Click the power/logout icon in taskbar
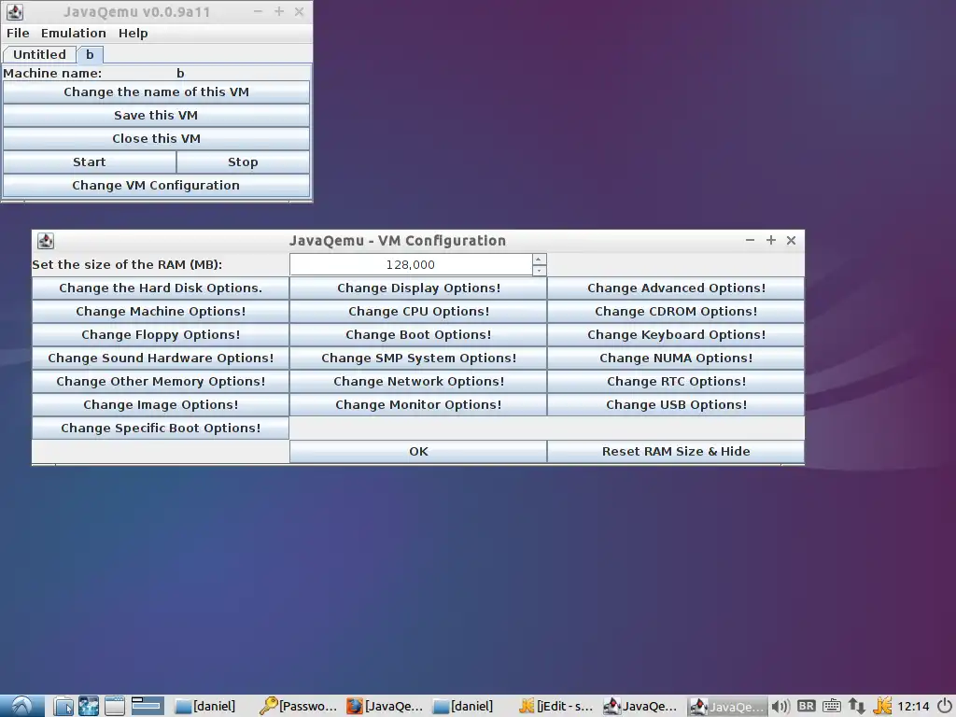The width and height of the screenshot is (956, 717). tap(944, 706)
